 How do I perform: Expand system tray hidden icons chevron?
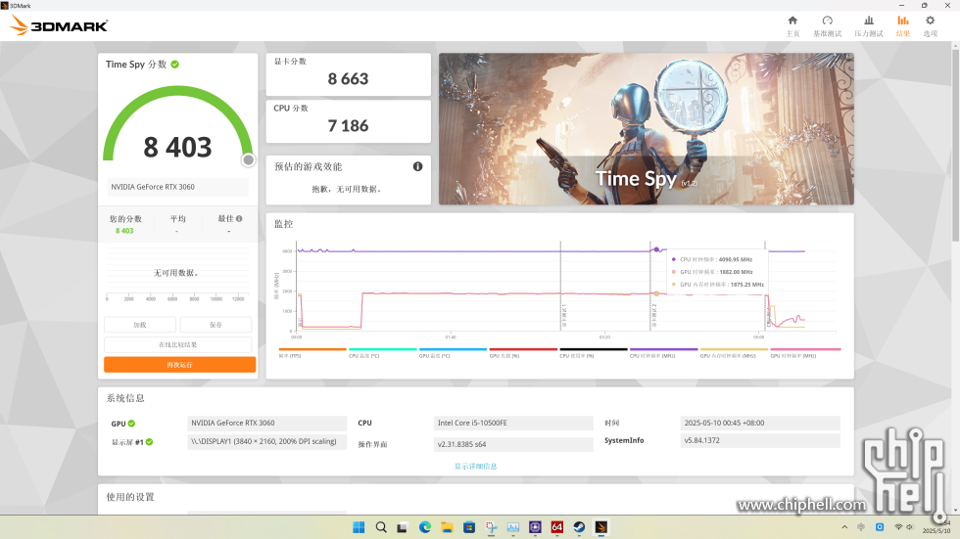[x=844, y=527]
